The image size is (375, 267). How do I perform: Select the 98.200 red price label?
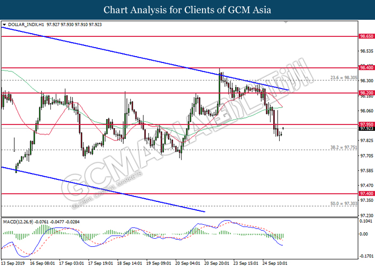(x=366, y=93)
